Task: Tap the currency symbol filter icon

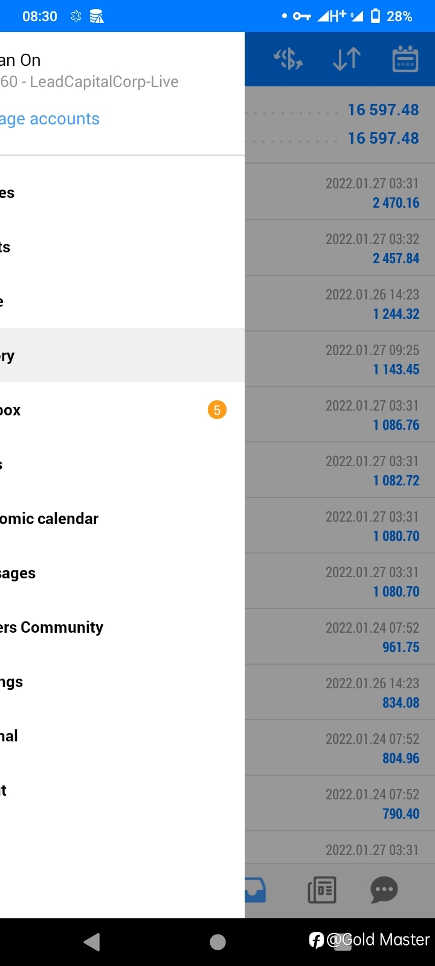Action: (x=288, y=59)
